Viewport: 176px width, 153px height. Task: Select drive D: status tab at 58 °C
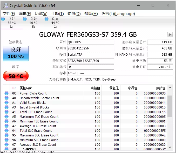pyautogui.click(x=12, y=23)
